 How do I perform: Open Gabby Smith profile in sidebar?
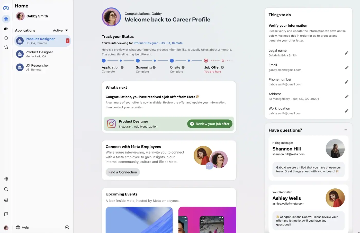(x=32, y=16)
